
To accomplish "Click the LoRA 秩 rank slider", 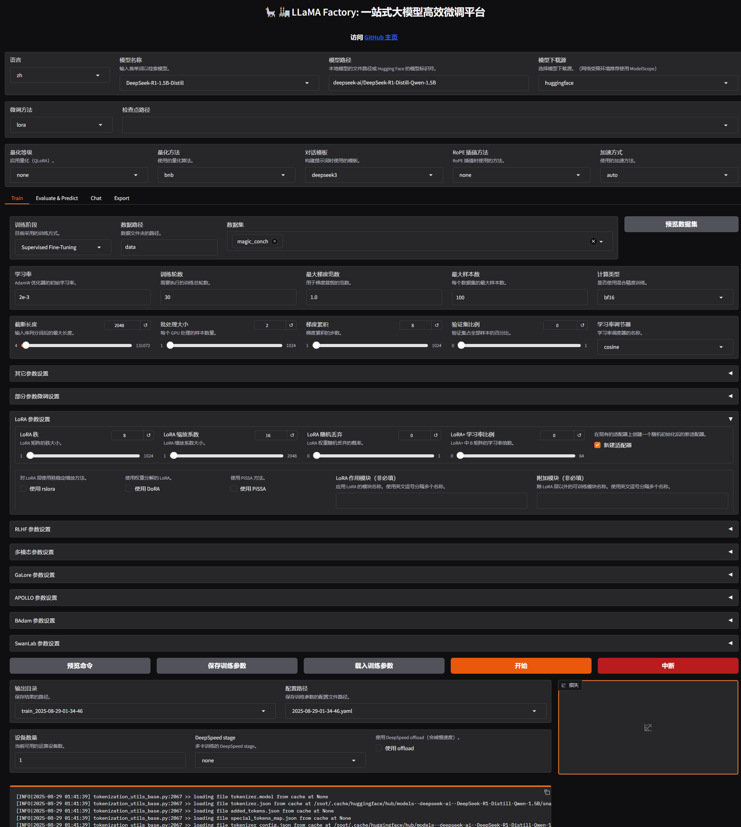I will click(83, 456).
